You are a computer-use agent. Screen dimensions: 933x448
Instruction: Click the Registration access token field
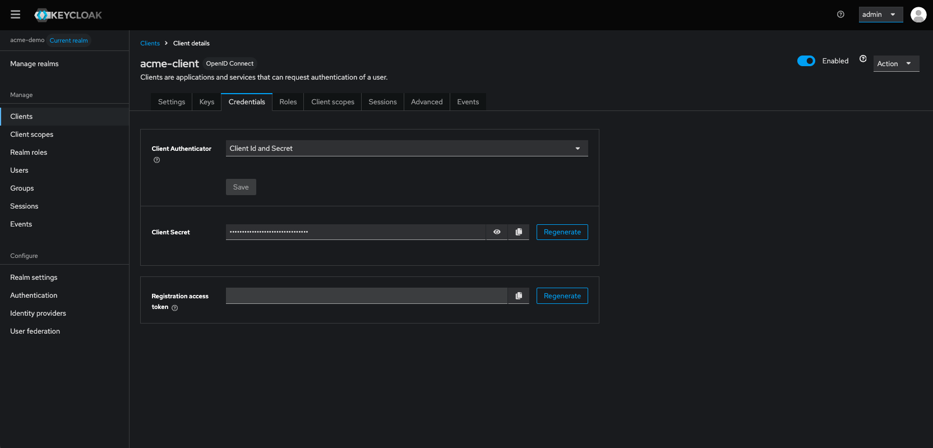point(367,296)
